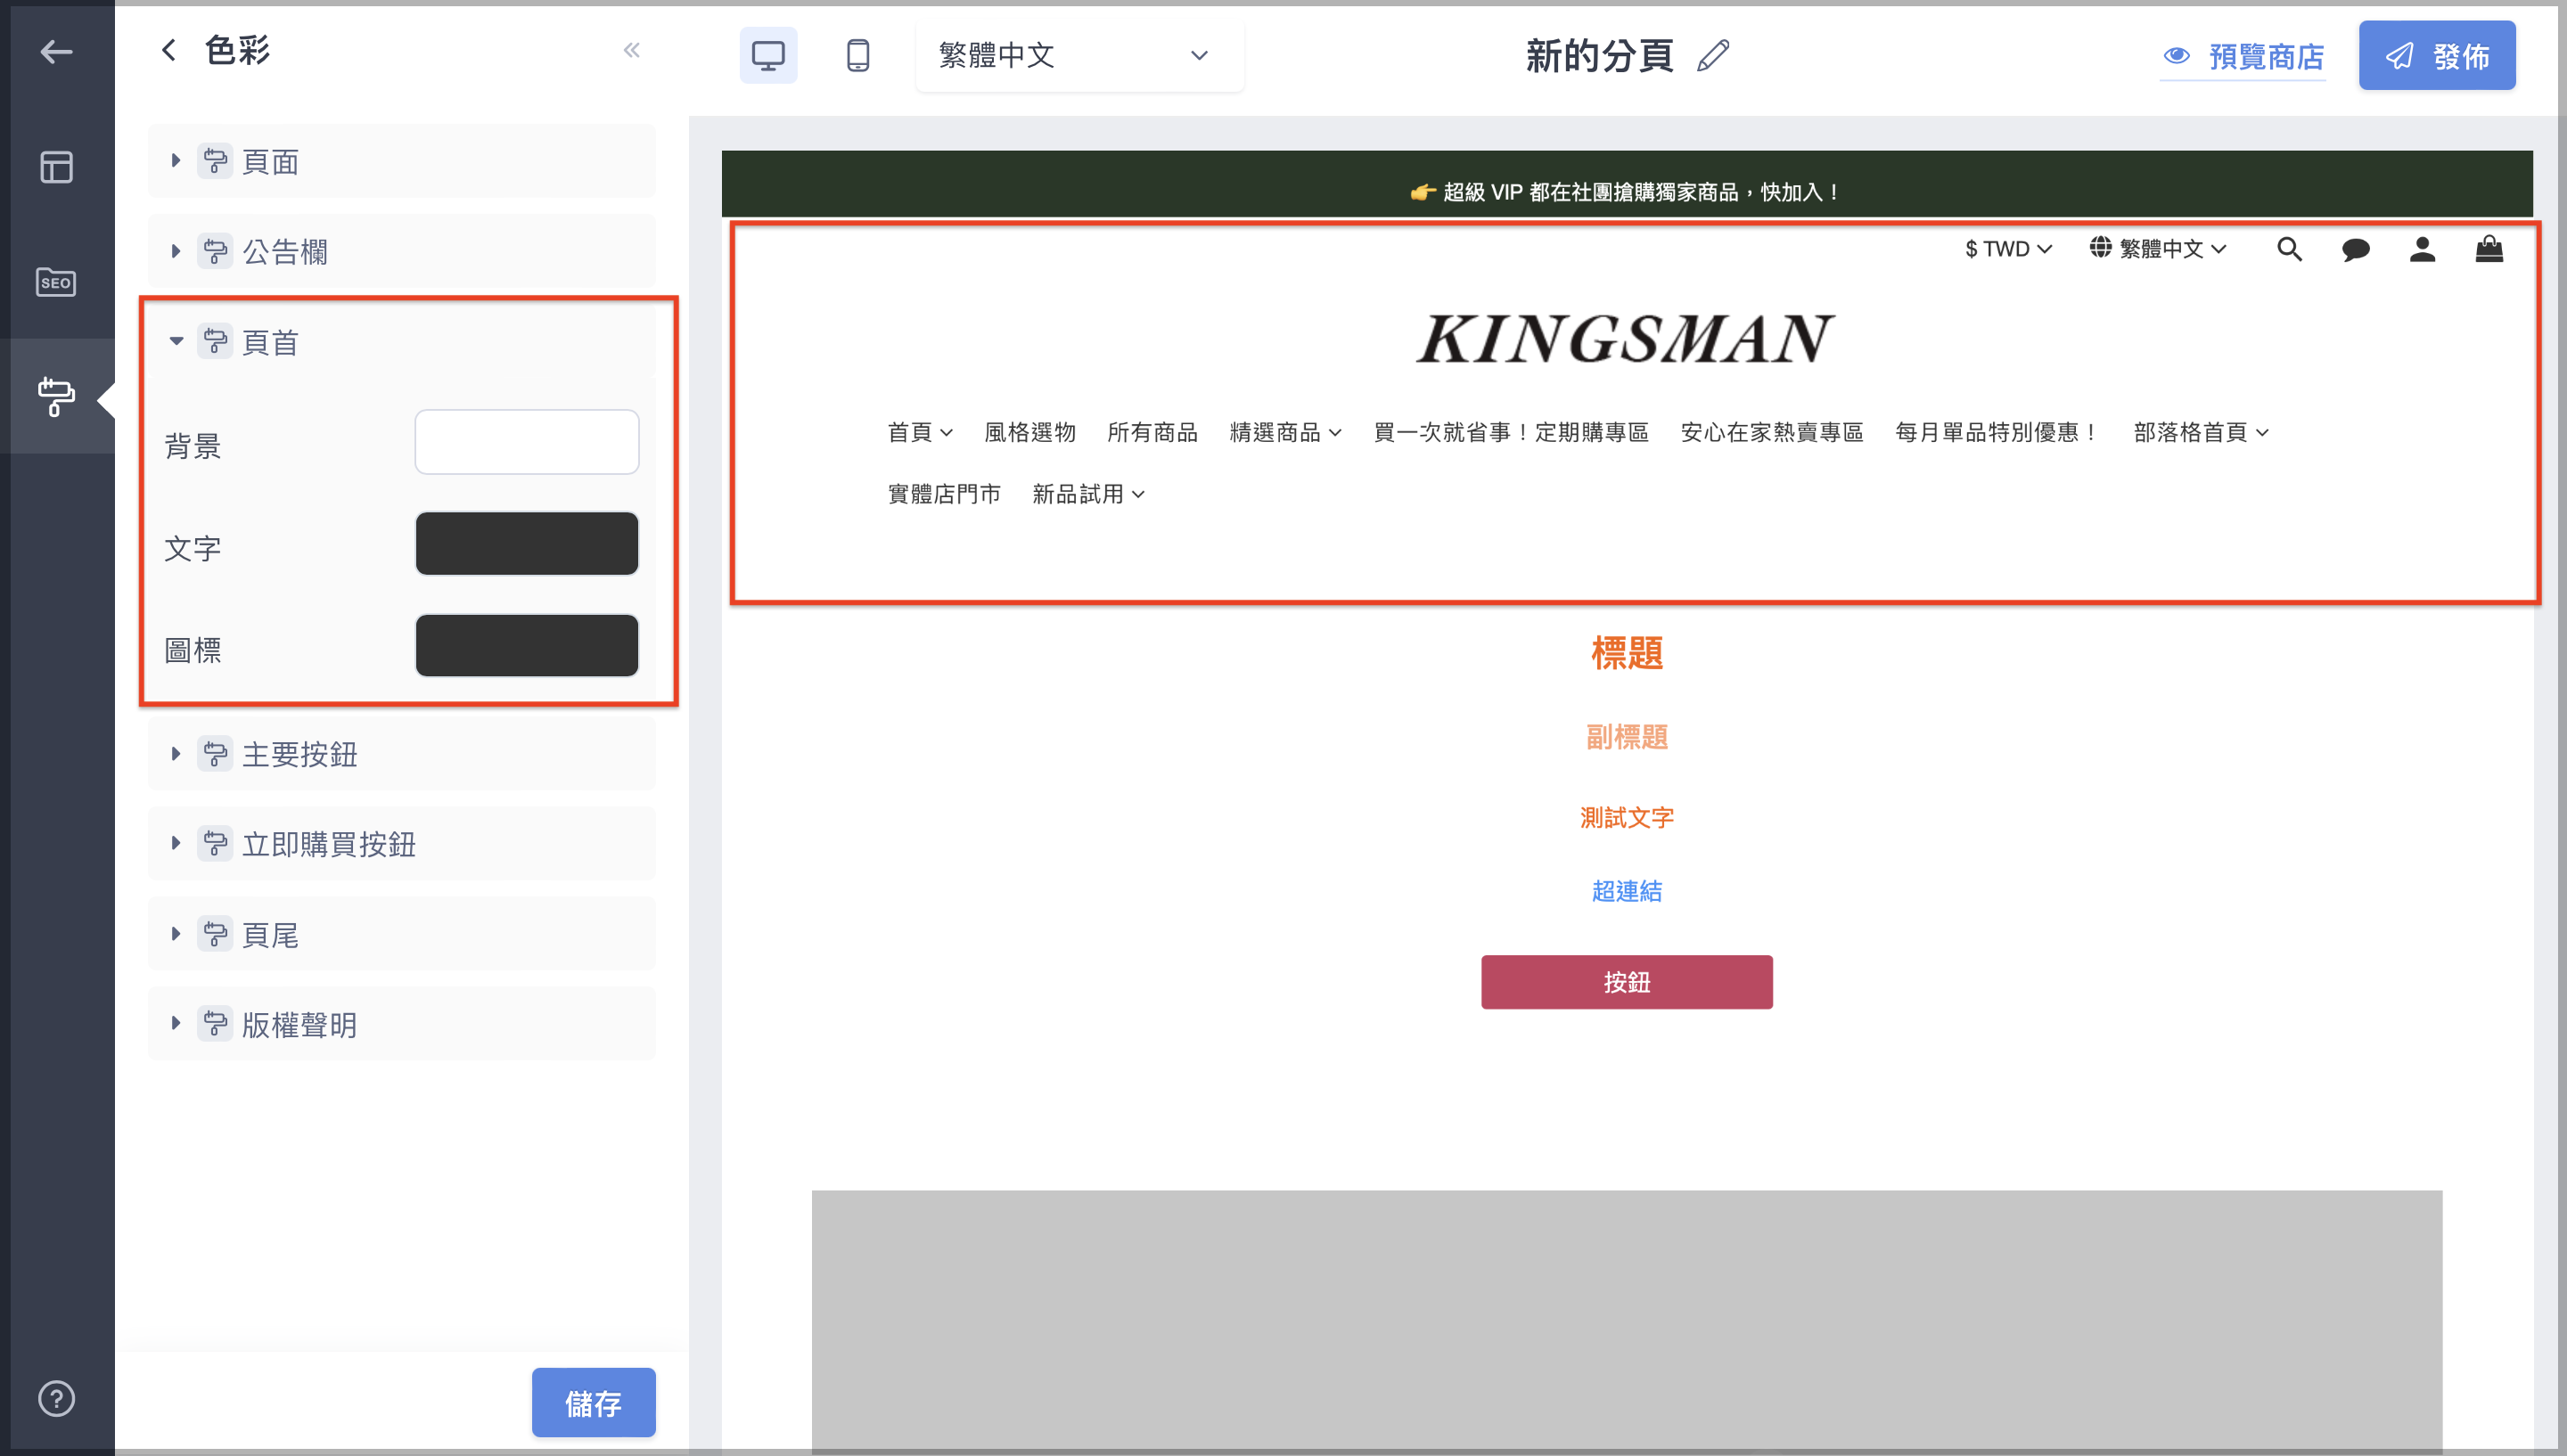
Task: Open the 部落格首頁 navigation menu
Action: 2201,432
